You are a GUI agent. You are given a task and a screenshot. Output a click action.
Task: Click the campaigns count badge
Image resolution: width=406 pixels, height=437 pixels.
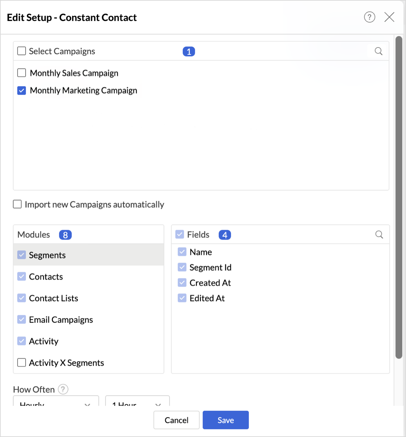[x=189, y=52]
